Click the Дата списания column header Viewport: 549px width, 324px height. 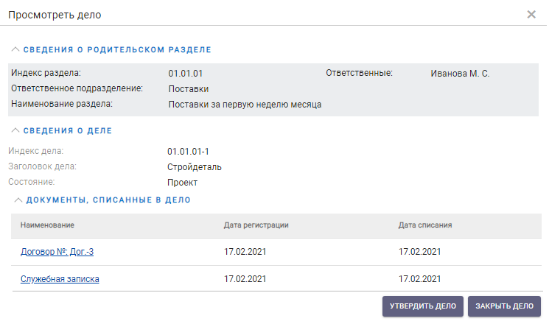point(424,225)
